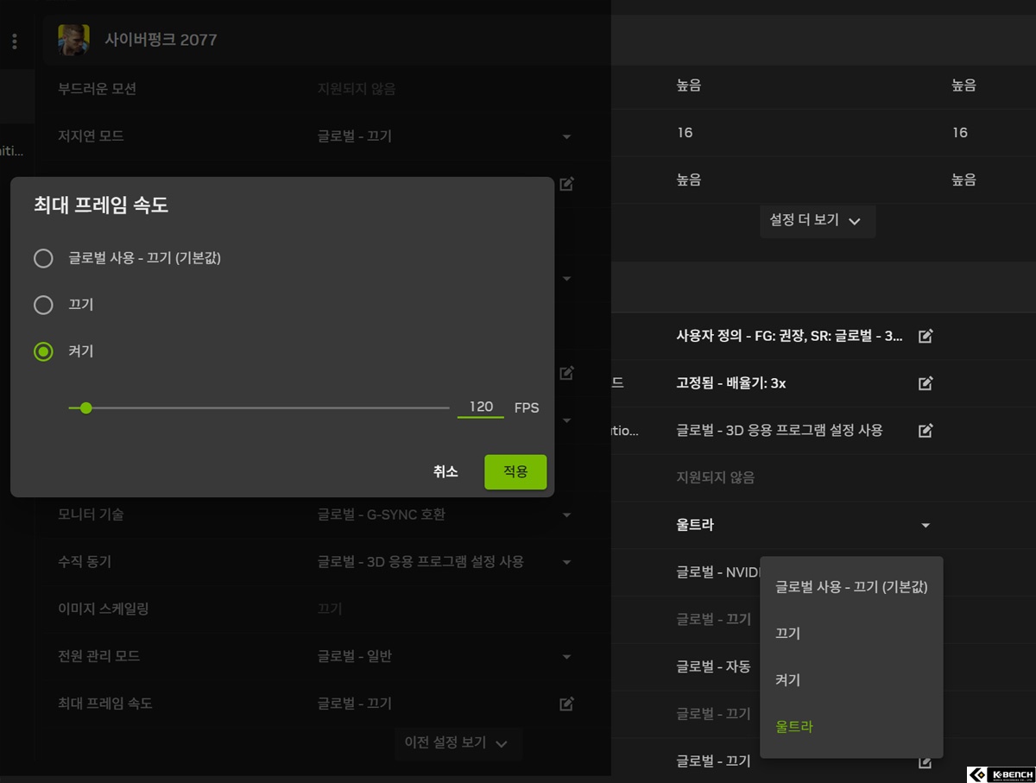Viewport: 1036px width, 783px height.
Task: Click the K-Bench logo watermark
Action: [x=1000, y=774]
